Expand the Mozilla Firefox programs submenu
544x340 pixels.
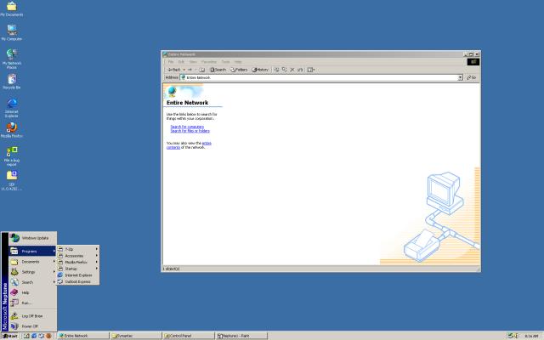(78, 263)
